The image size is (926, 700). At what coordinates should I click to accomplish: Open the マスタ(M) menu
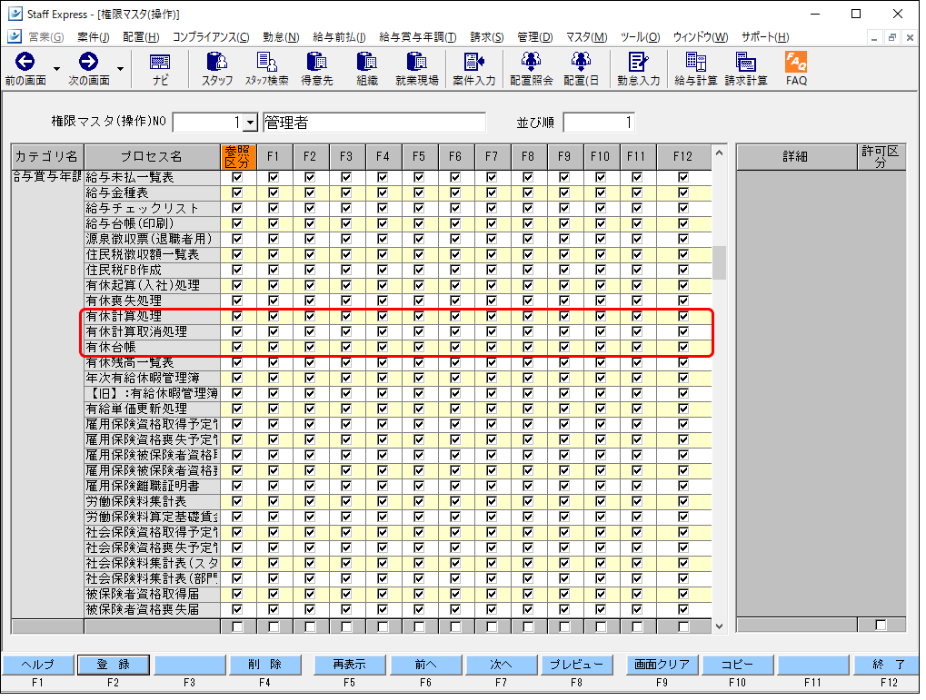[x=586, y=37]
